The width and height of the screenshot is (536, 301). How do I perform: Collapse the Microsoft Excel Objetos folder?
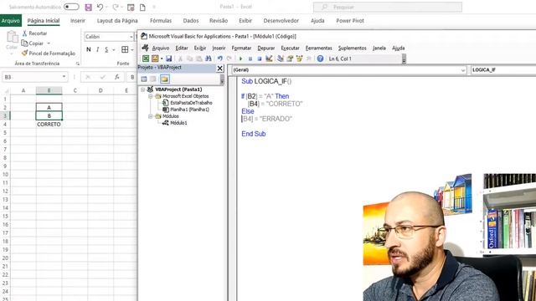pos(150,96)
